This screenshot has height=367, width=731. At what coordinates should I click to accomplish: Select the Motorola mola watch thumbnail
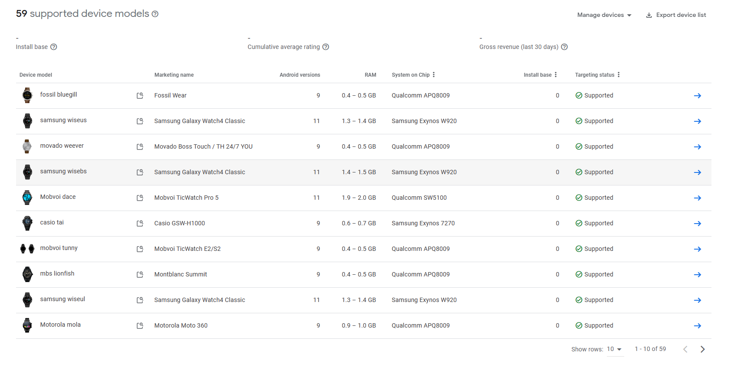click(27, 325)
